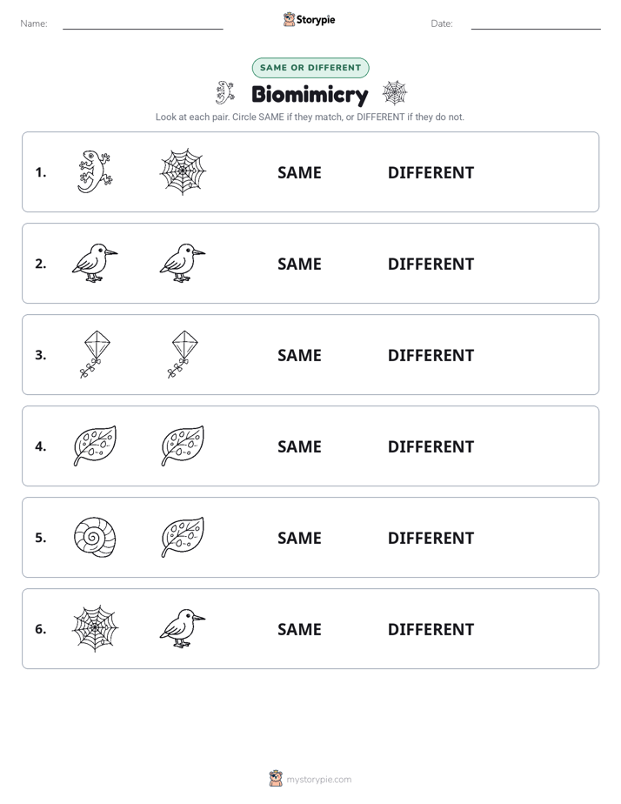Click the leaf picture in row 5
The width and height of the screenshot is (621, 804).
[x=183, y=537]
